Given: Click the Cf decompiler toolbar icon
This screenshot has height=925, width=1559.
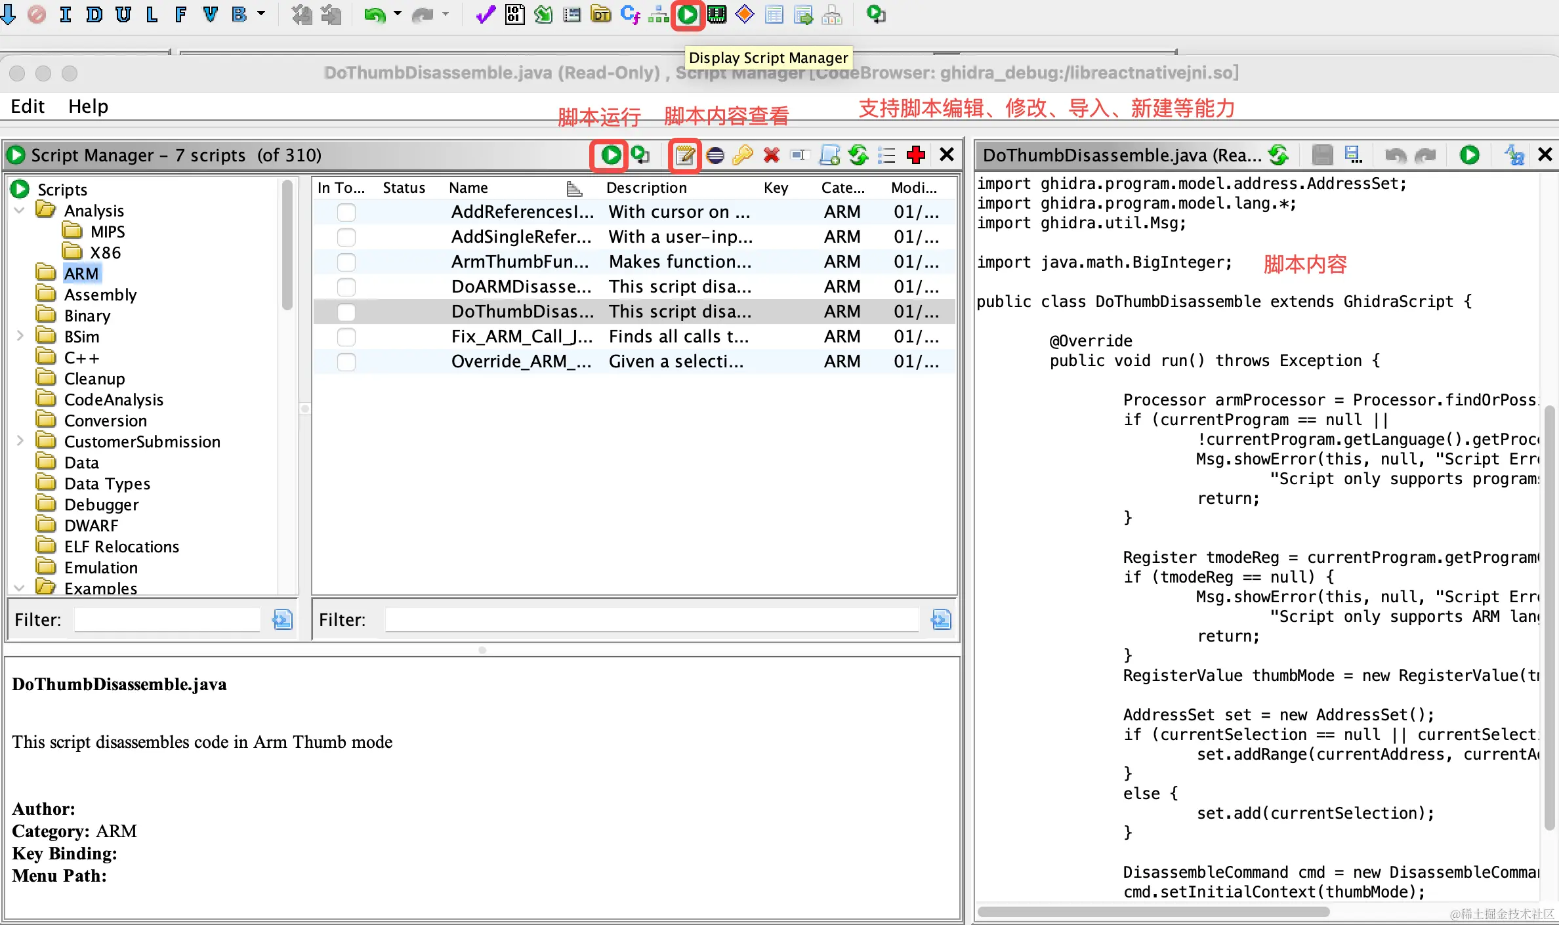Looking at the screenshot, I should pyautogui.click(x=630, y=14).
